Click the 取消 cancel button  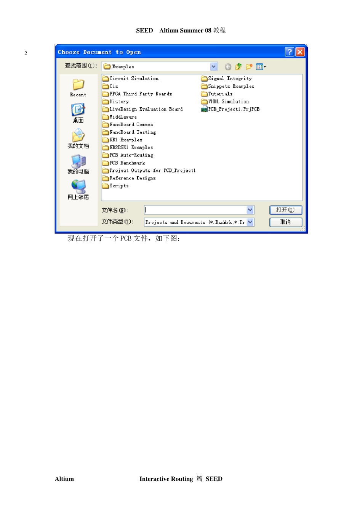286,222
